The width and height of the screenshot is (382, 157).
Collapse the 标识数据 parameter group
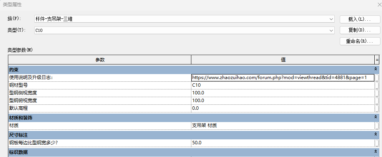[375, 152]
